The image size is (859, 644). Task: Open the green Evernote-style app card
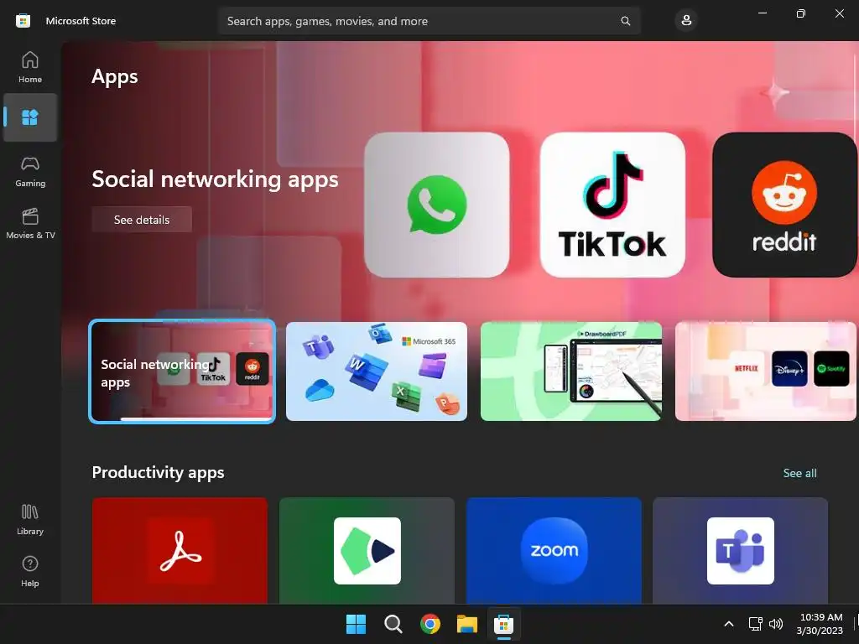(367, 550)
